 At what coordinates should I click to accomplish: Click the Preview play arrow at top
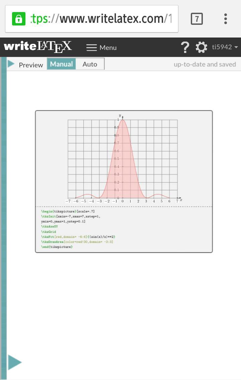pyautogui.click(x=11, y=64)
